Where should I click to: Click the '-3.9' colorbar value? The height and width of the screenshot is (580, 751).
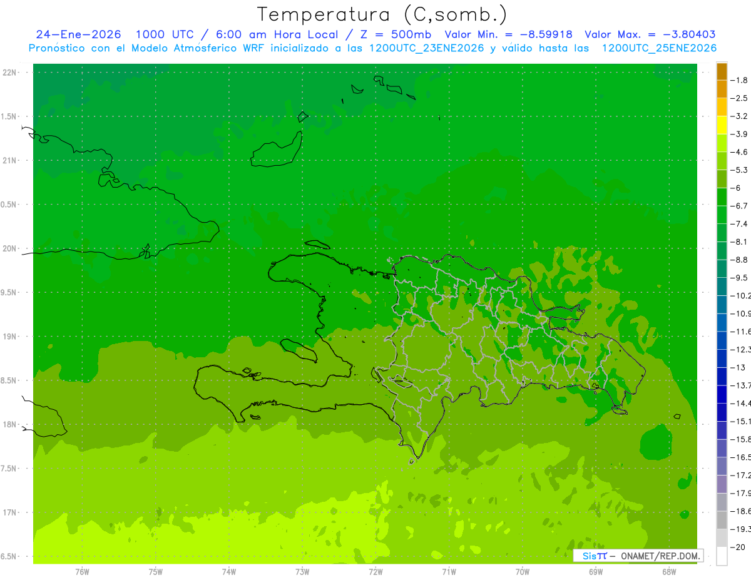click(x=739, y=134)
